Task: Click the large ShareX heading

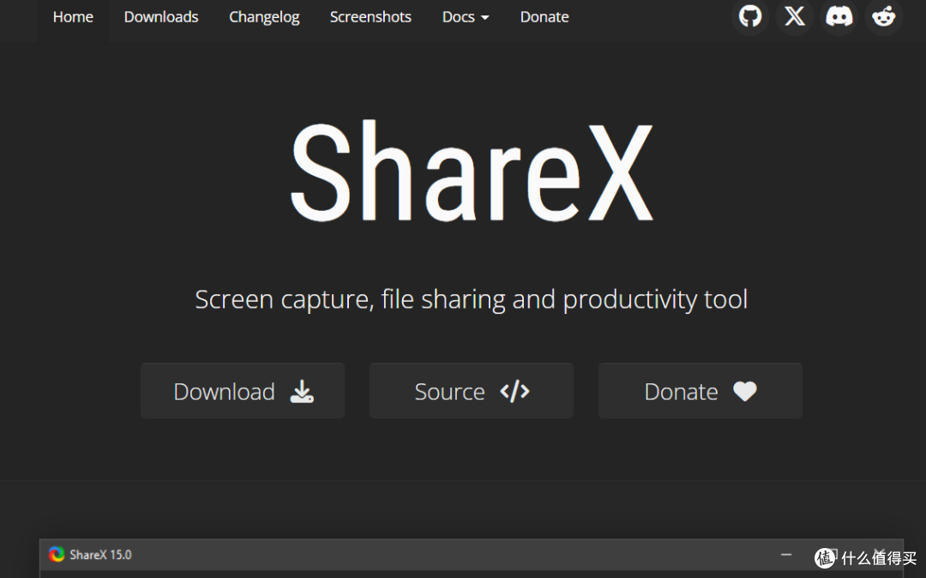Action: tap(472, 172)
